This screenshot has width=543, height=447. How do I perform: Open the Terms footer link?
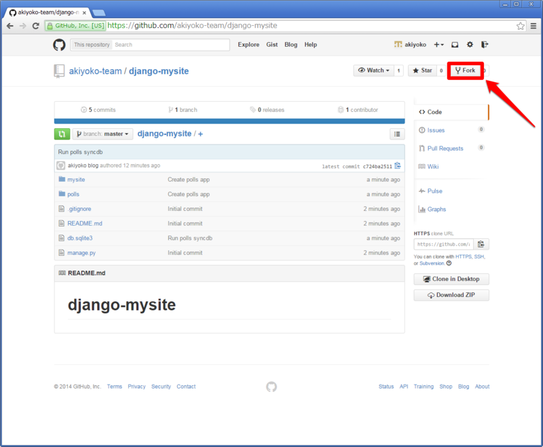coord(114,387)
